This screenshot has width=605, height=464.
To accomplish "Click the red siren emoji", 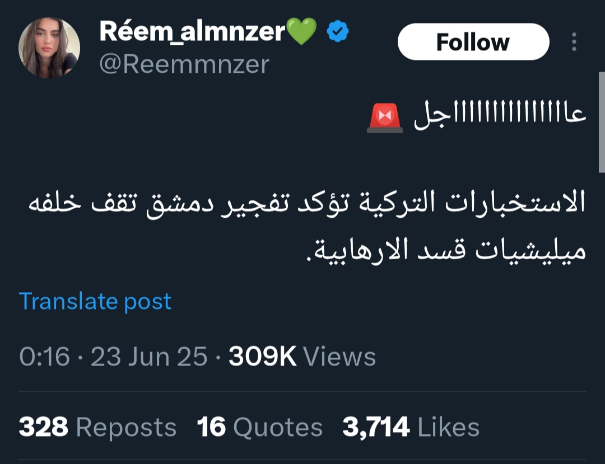I will [x=385, y=118].
